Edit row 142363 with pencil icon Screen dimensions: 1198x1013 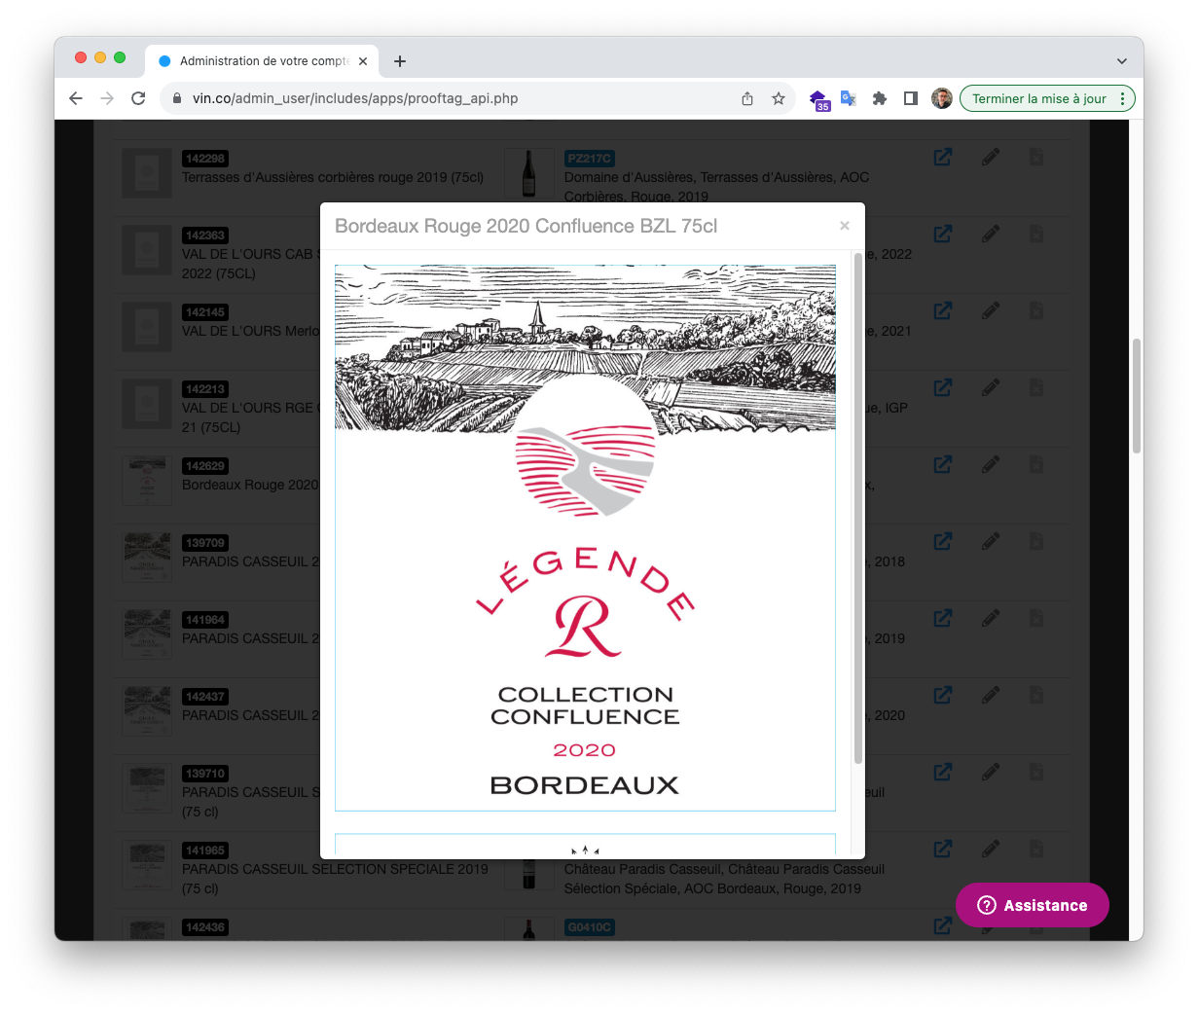click(x=991, y=234)
